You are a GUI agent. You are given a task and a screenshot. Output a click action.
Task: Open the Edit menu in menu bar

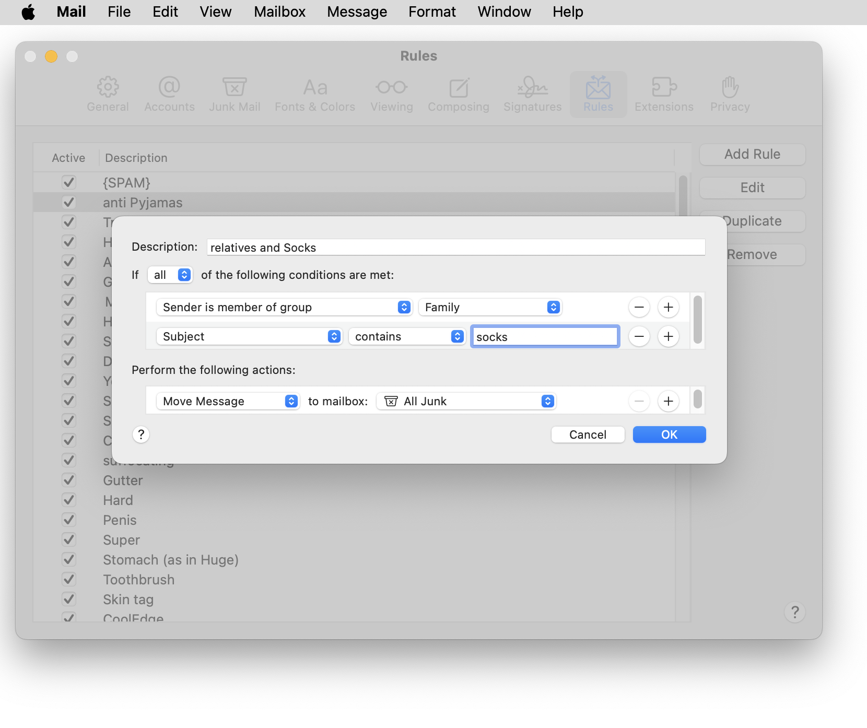165,12
